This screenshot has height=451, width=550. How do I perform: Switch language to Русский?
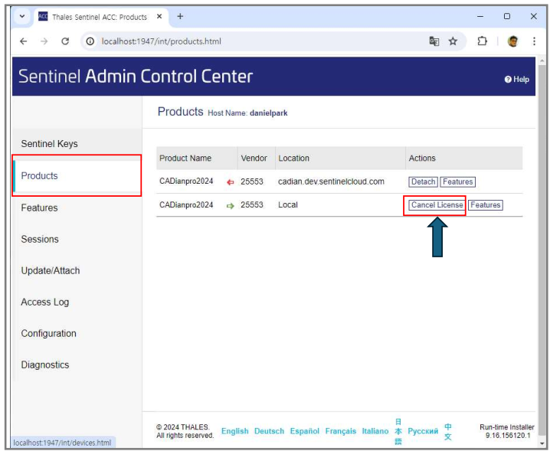click(x=423, y=431)
